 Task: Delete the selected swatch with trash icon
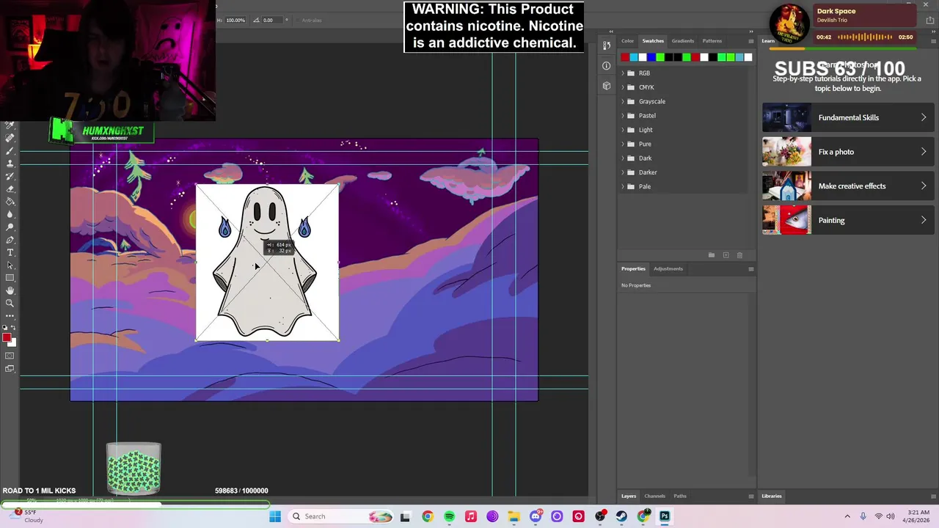tap(739, 255)
